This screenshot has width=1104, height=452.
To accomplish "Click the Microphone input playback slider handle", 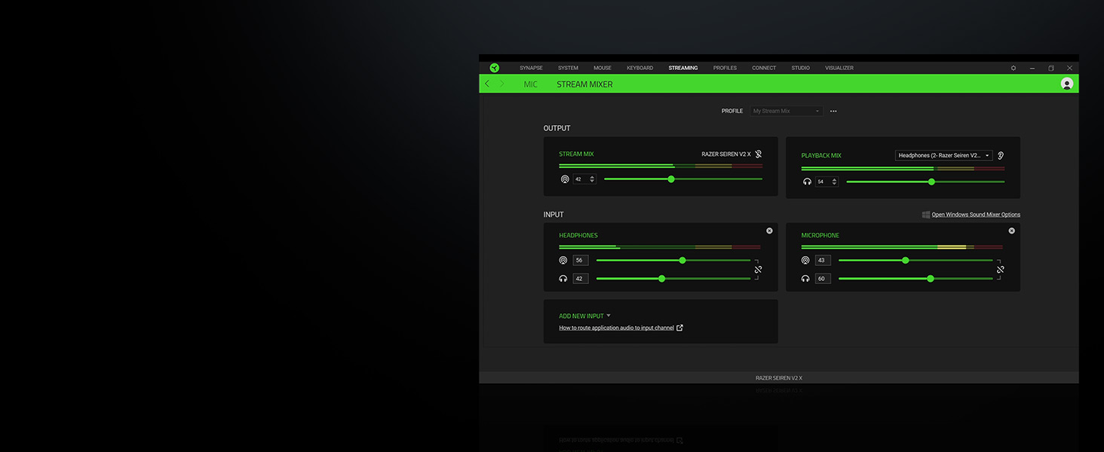I will pyautogui.click(x=931, y=279).
